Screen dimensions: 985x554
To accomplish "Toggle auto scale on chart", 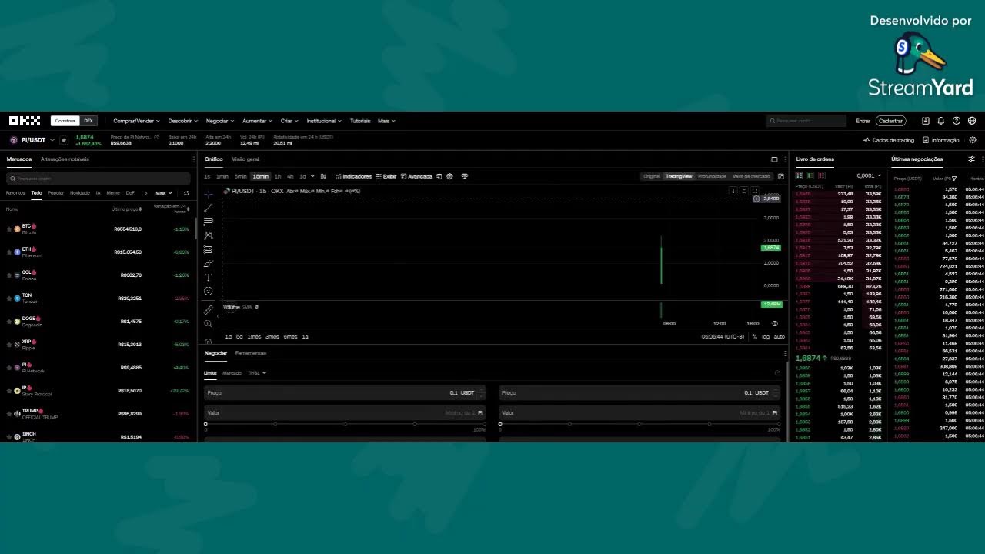I will click(779, 336).
